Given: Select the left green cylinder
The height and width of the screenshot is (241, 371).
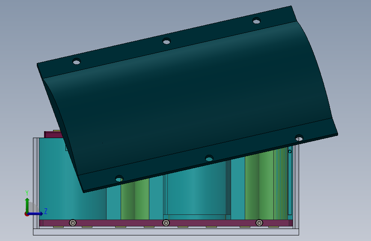Looking at the screenshot, I should click(135, 199).
